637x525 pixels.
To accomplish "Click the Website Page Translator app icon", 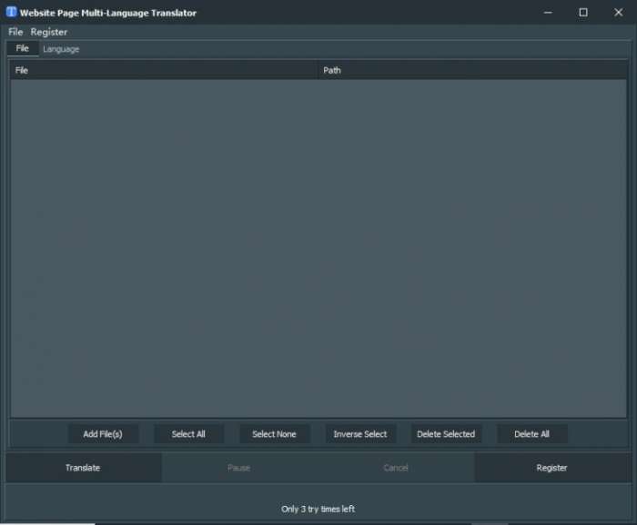I will (x=11, y=12).
